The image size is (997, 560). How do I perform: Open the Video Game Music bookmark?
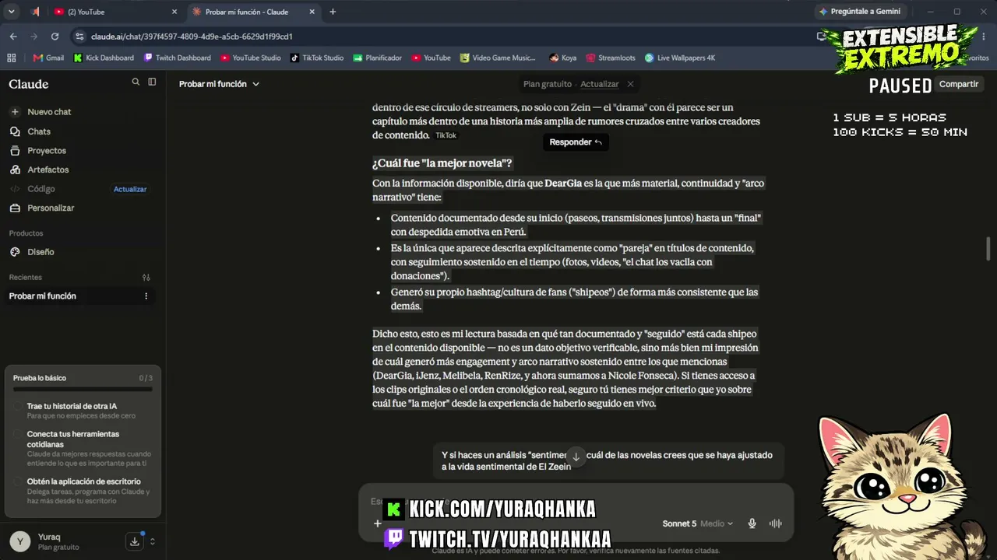tap(498, 58)
